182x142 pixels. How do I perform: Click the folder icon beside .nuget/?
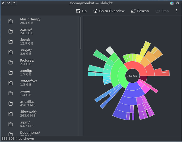point(11,52)
